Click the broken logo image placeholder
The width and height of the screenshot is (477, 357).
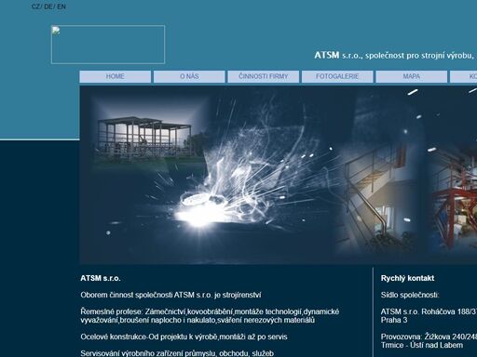click(108, 45)
